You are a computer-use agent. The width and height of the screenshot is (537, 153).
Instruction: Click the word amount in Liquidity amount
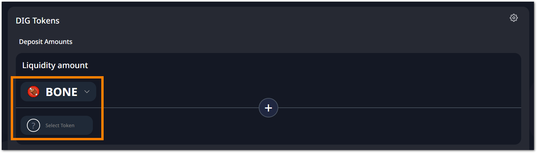pos(73,65)
